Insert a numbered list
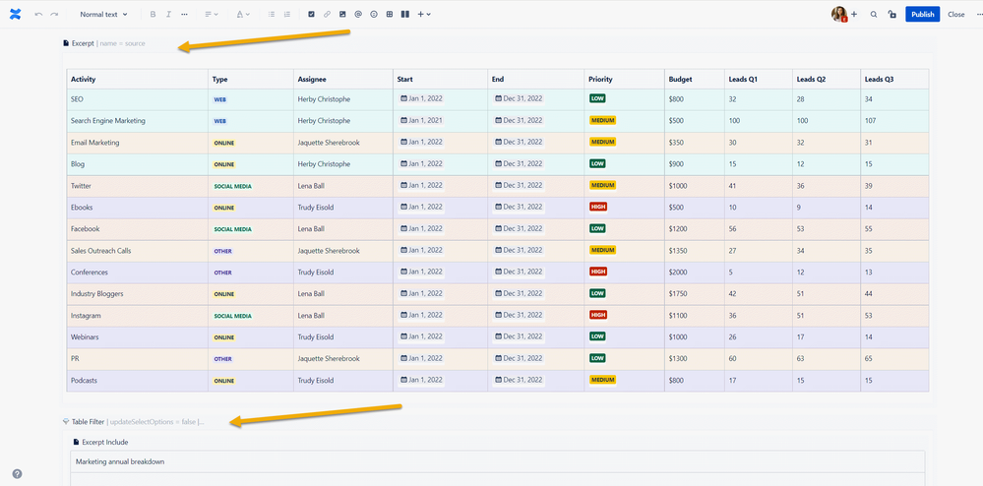Screen dimensions: 983x486 tap(287, 14)
